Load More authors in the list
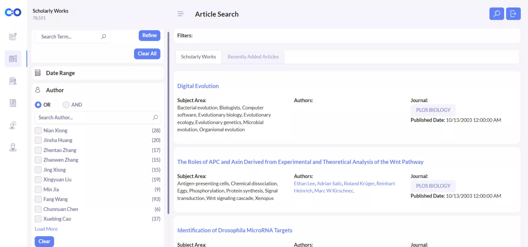The height and width of the screenshot is (247, 528). 46,229
